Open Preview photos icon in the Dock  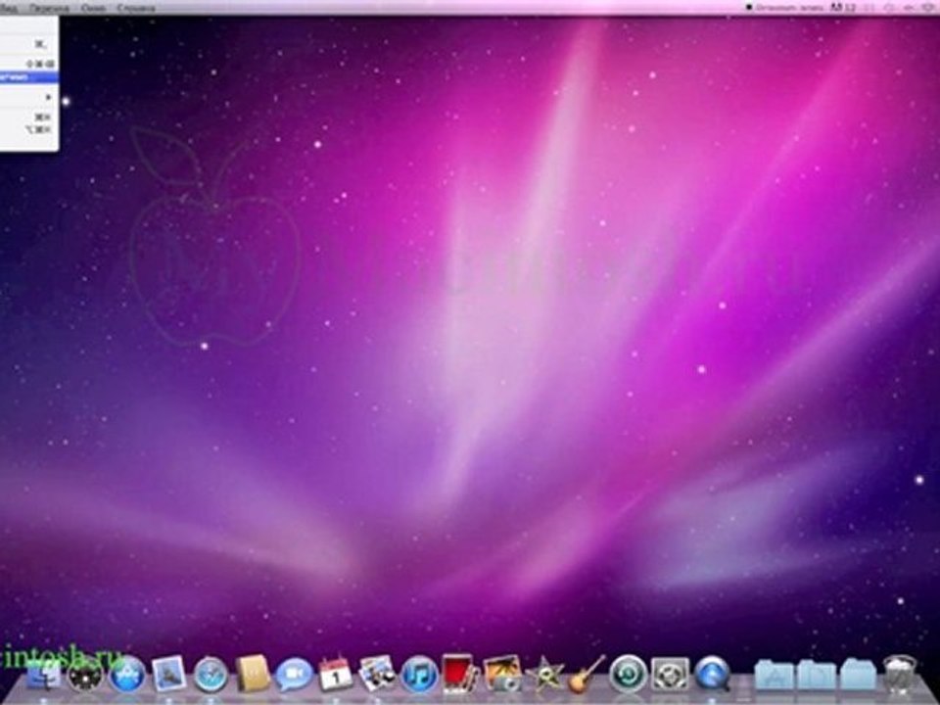tap(377, 674)
